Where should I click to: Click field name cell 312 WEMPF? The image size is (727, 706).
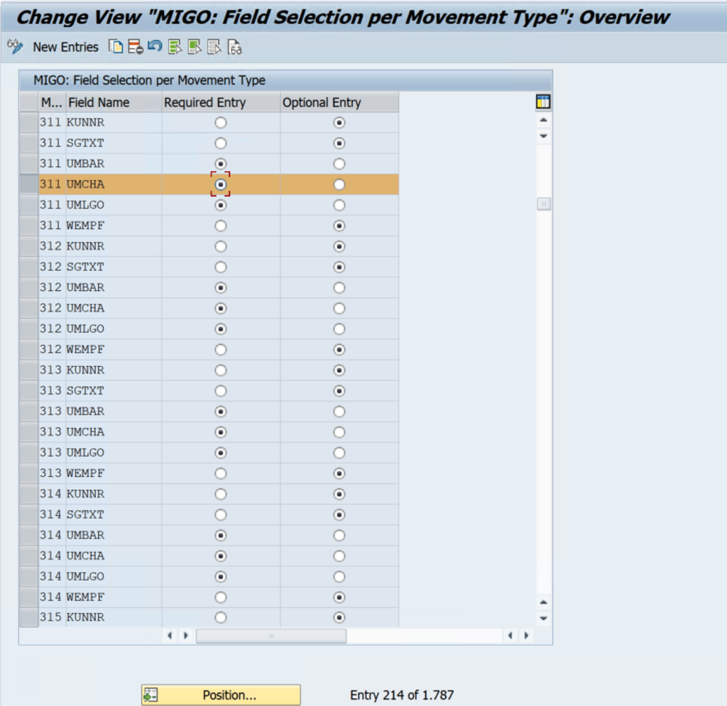[x=113, y=350]
